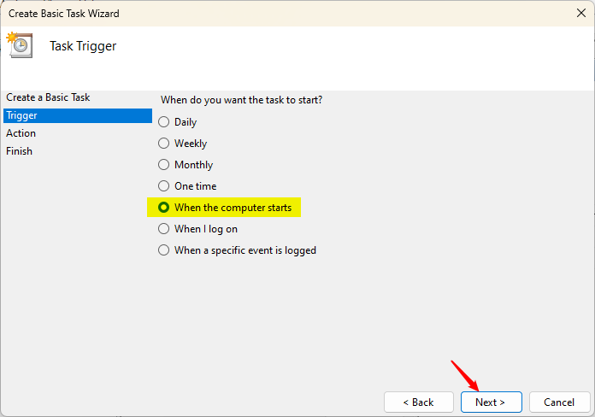
Task: Pick the Monthly radio option
Action: coord(163,164)
